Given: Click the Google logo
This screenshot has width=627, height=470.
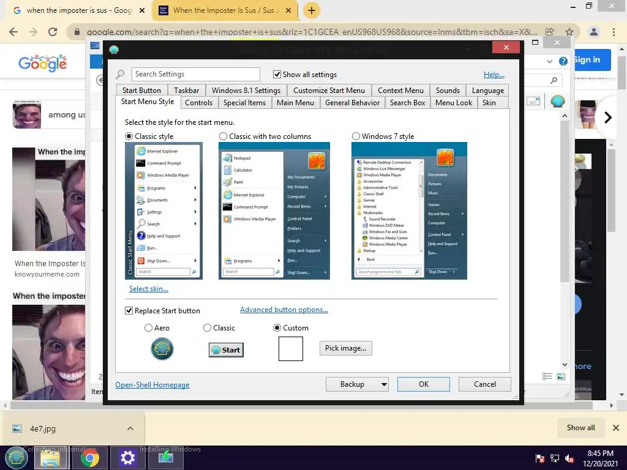Looking at the screenshot, I should tap(42, 63).
